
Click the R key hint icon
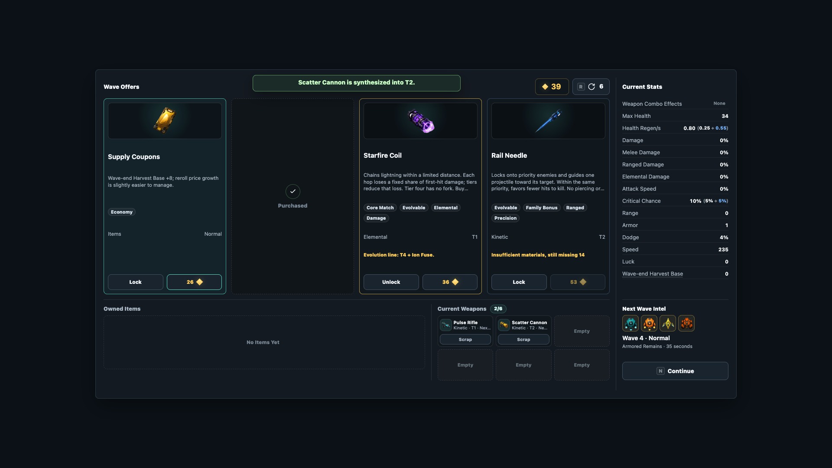pos(581,87)
